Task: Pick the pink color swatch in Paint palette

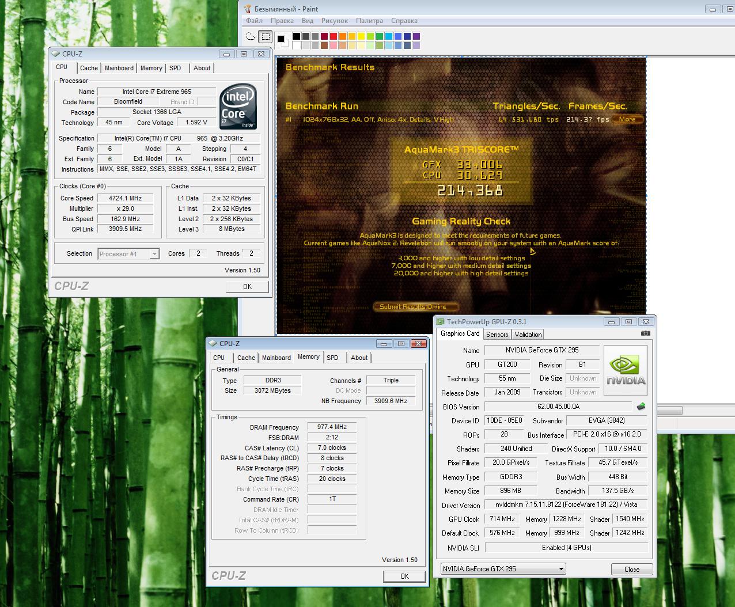Action: point(333,45)
